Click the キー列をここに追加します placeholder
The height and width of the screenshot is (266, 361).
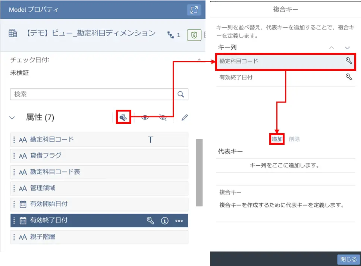coord(284,165)
